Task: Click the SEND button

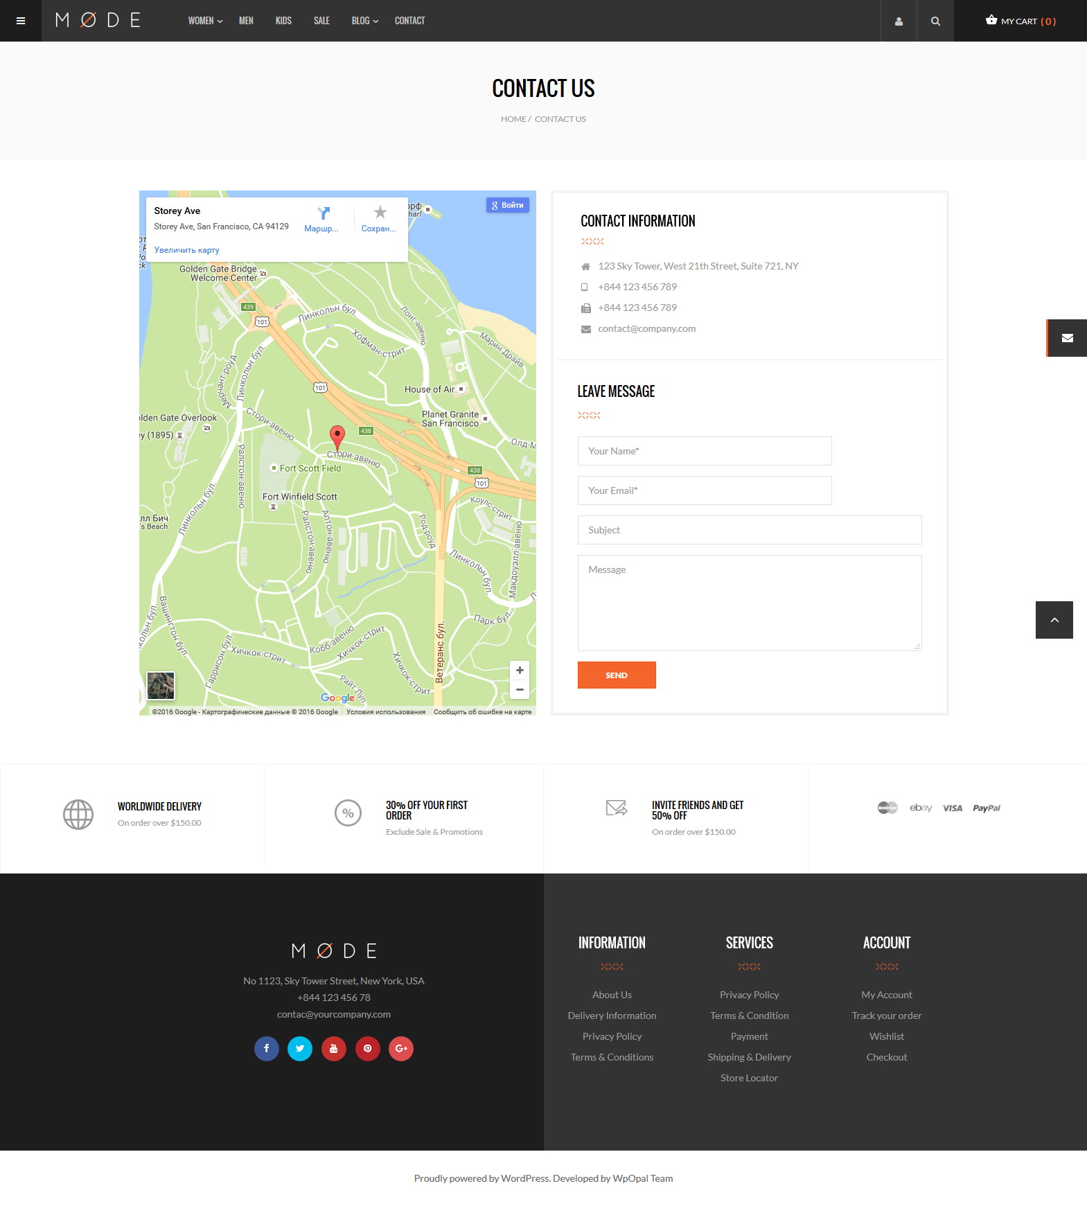Action: pos(617,675)
